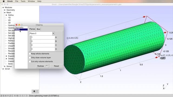
Task: Enable Keep whole elements checkbox
Action: point(30,54)
